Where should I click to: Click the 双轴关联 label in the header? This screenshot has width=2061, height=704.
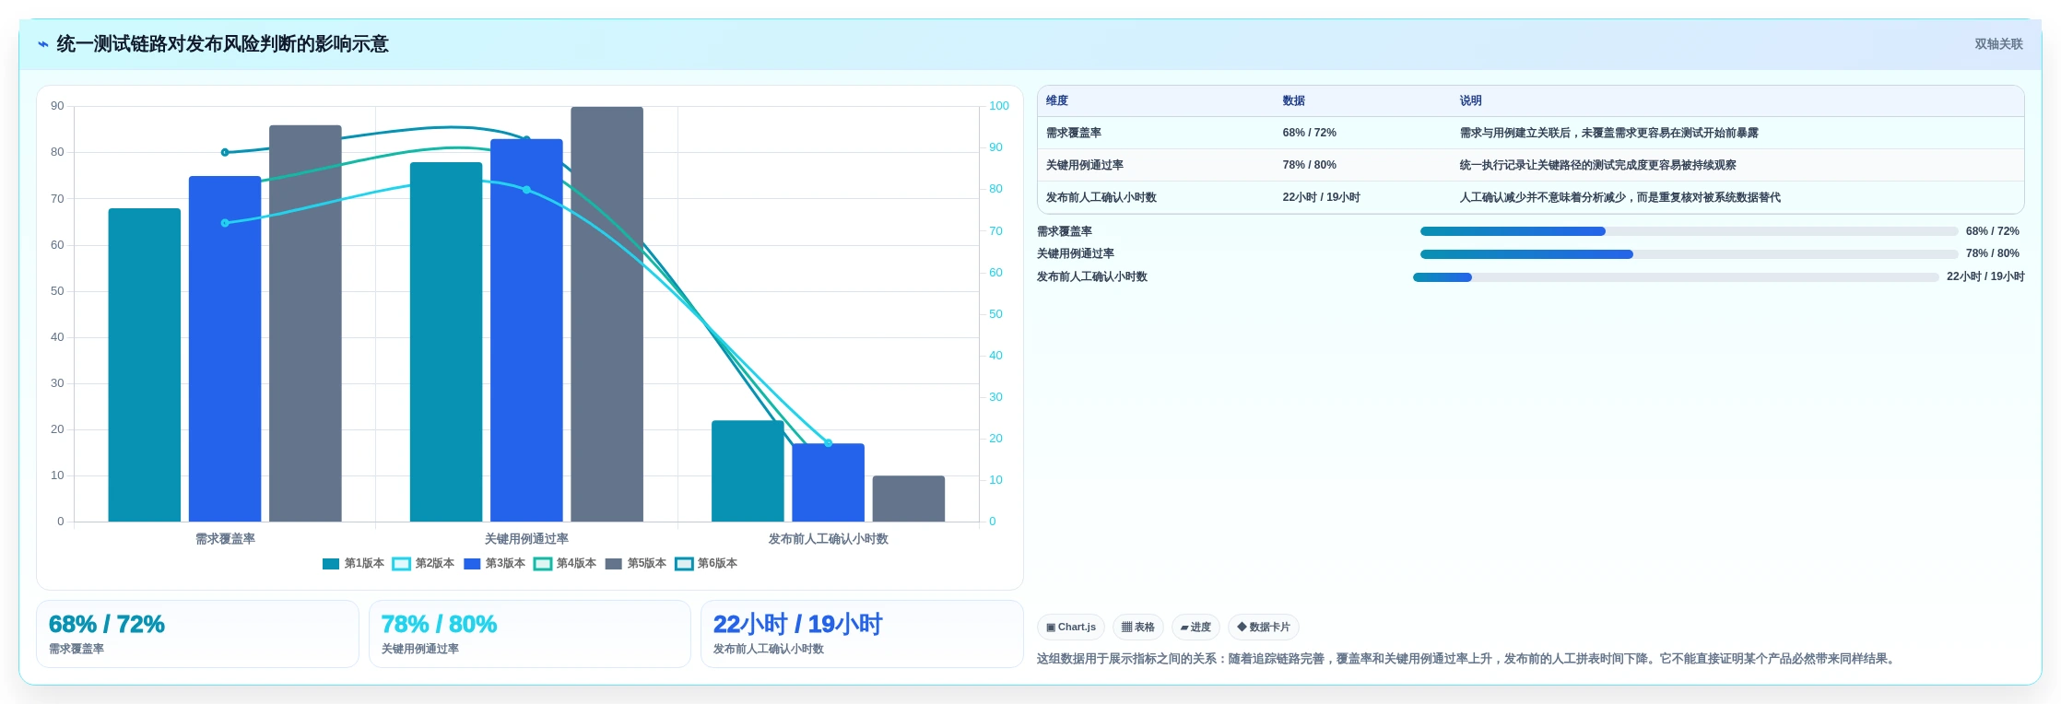coord(1998,44)
